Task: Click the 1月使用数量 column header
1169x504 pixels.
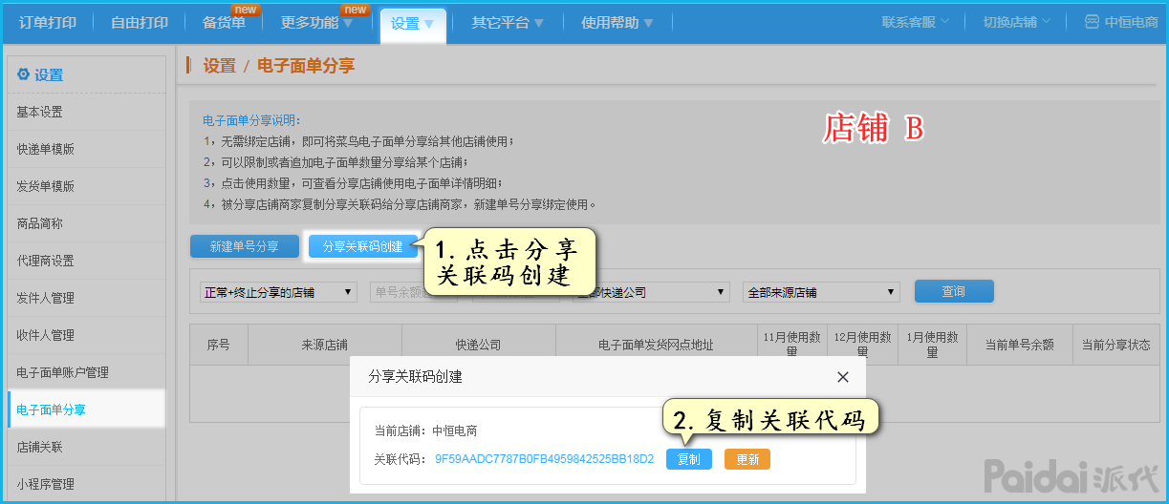Action: (933, 345)
